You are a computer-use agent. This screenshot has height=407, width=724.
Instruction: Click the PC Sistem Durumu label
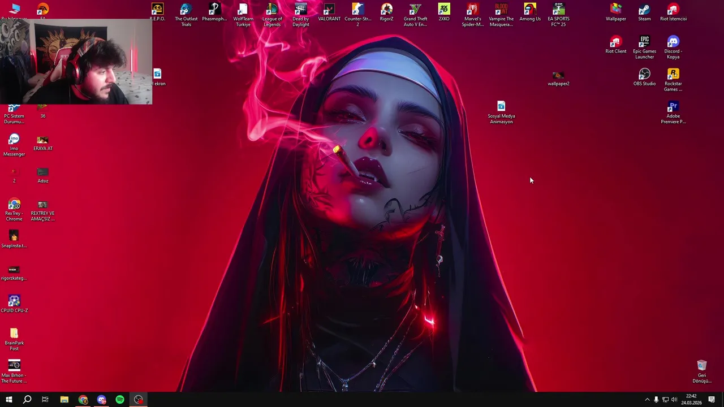[14, 119]
